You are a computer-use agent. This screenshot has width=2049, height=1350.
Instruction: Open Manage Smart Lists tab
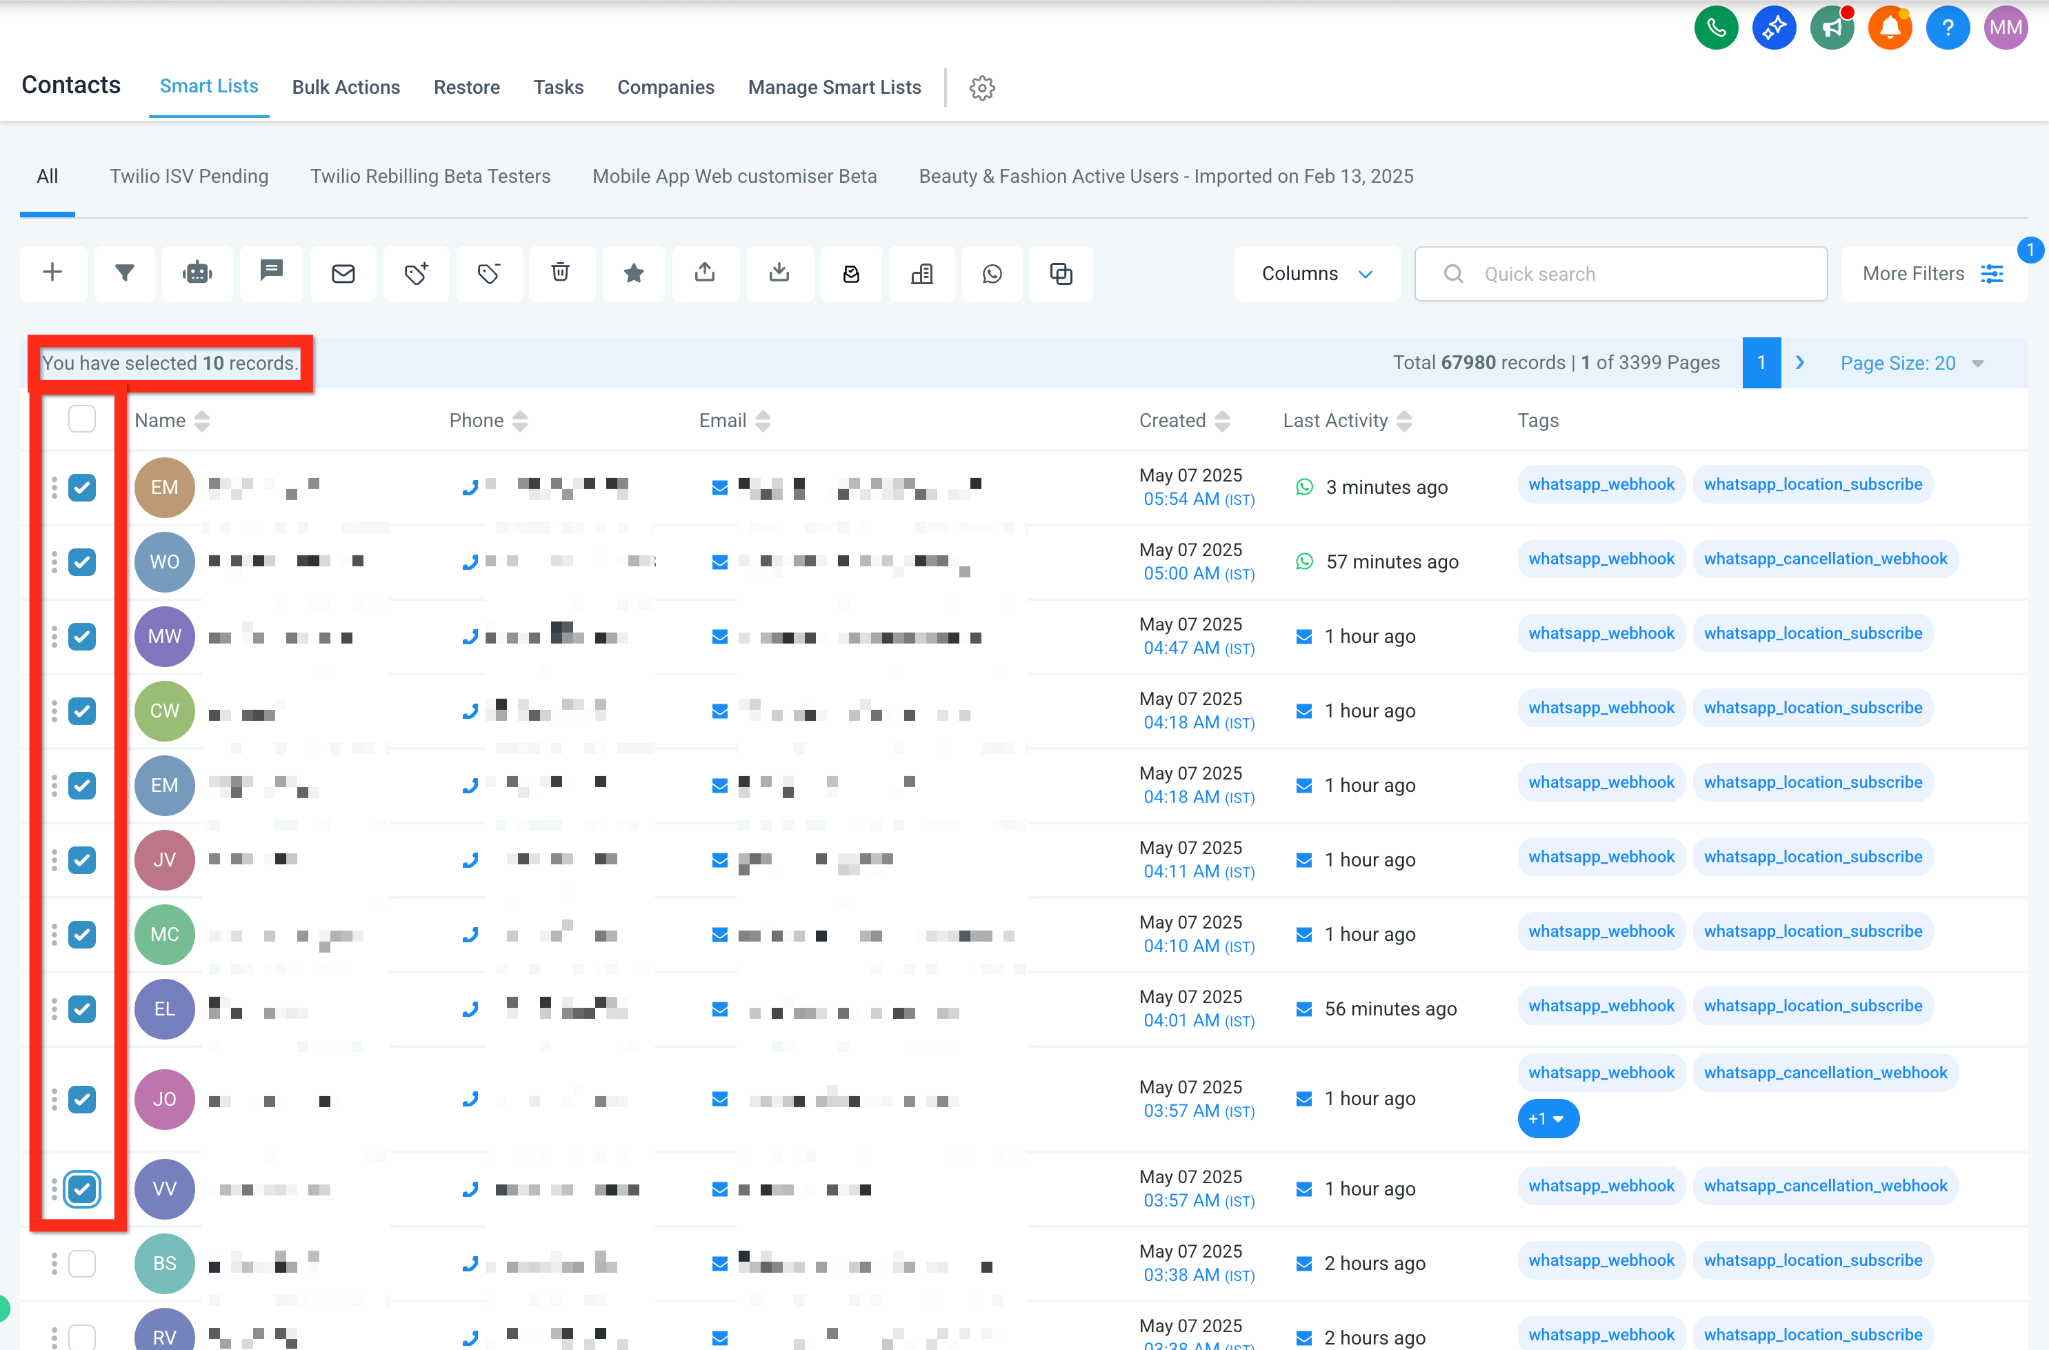click(x=834, y=87)
